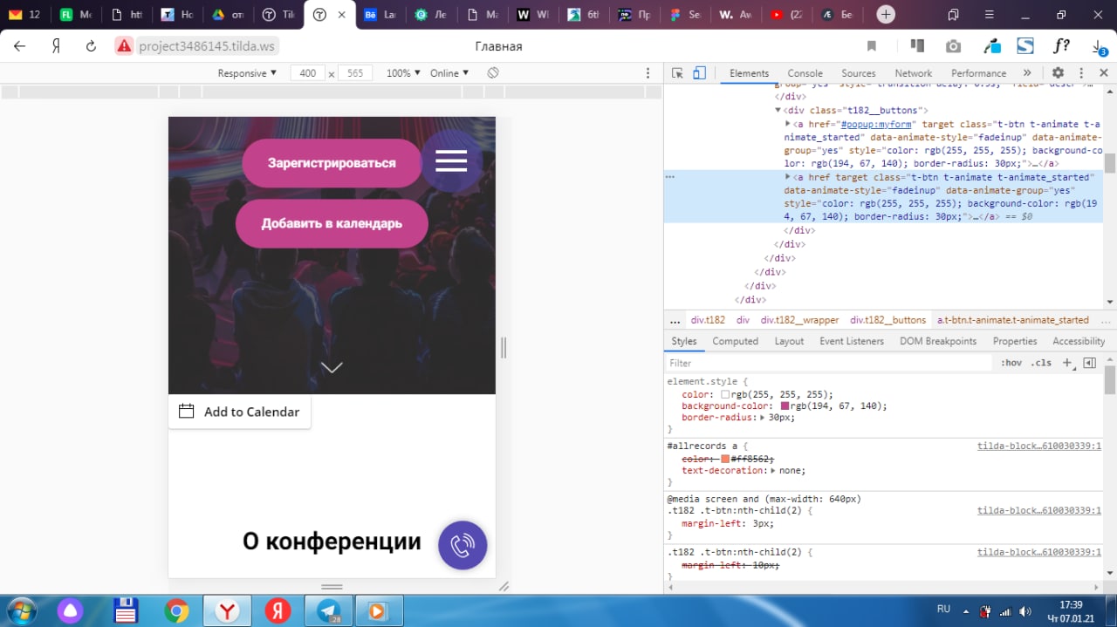The height and width of the screenshot is (627, 1117).
Task: Switch to the Network tab
Action: tap(913, 73)
